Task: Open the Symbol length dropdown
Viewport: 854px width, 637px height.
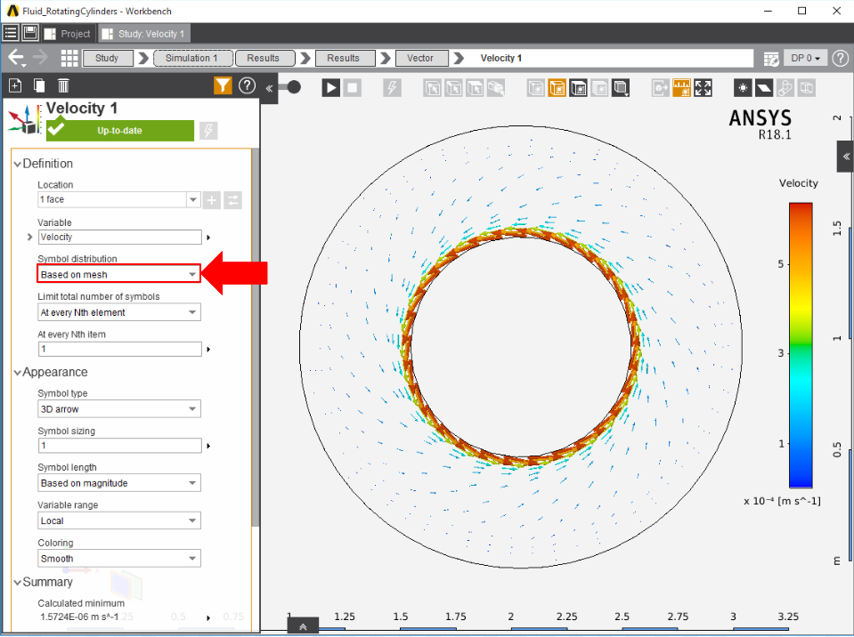Action: click(x=118, y=483)
